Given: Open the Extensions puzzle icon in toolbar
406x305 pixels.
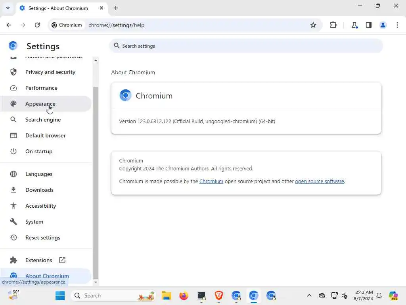Looking at the screenshot, I should click(333, 25).
